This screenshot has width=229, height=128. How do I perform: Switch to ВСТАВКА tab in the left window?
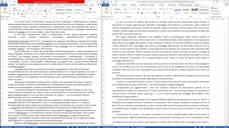(22, 5)
